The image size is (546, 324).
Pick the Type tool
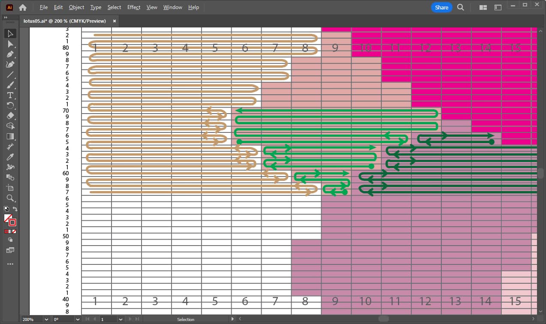[10, 95]
